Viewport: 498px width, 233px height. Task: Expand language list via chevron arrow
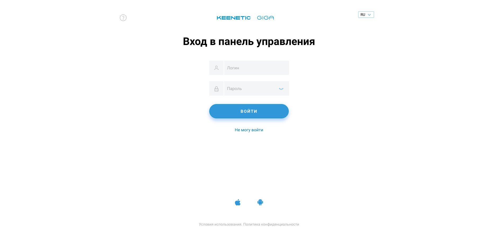click(369, 15)
